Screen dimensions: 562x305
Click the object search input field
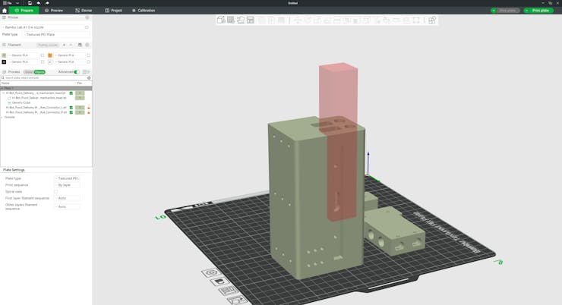[44, 77]
